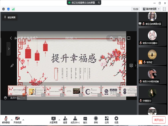This screenshot has height=126, width=168.
Task: Click Share Screen (共享屏幕)
Action: tap(54, 120)
